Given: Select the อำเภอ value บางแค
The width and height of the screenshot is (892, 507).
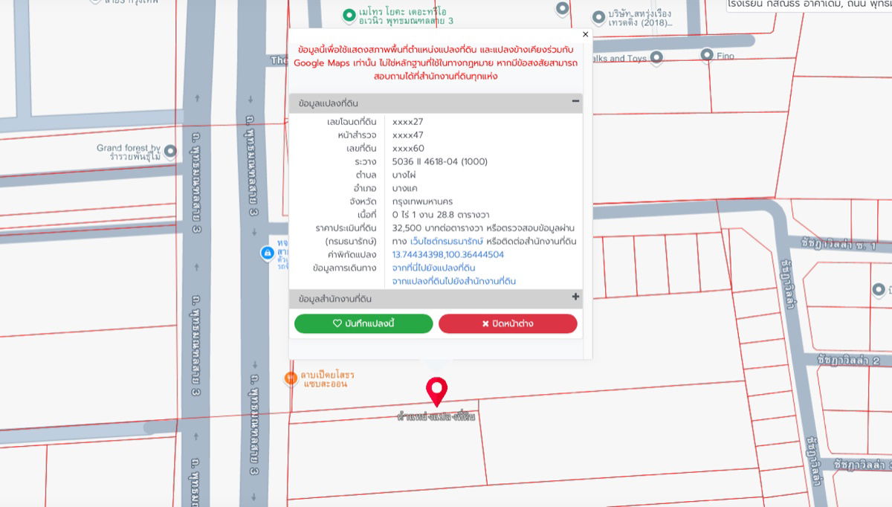Looking at the screenshot, I should click(x=404, y=188).
